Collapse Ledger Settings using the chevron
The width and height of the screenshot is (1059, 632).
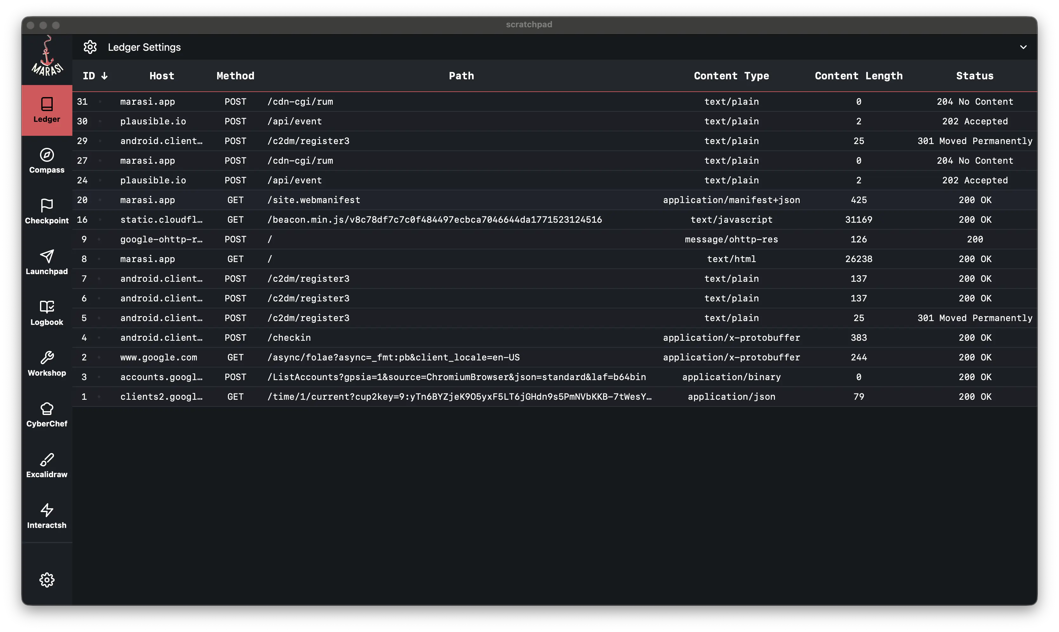pyautogui.click(x=1023, y=47)
